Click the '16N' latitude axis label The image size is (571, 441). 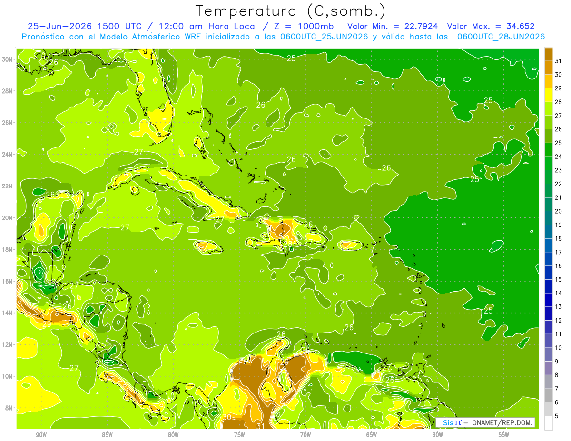click(8, 281)
